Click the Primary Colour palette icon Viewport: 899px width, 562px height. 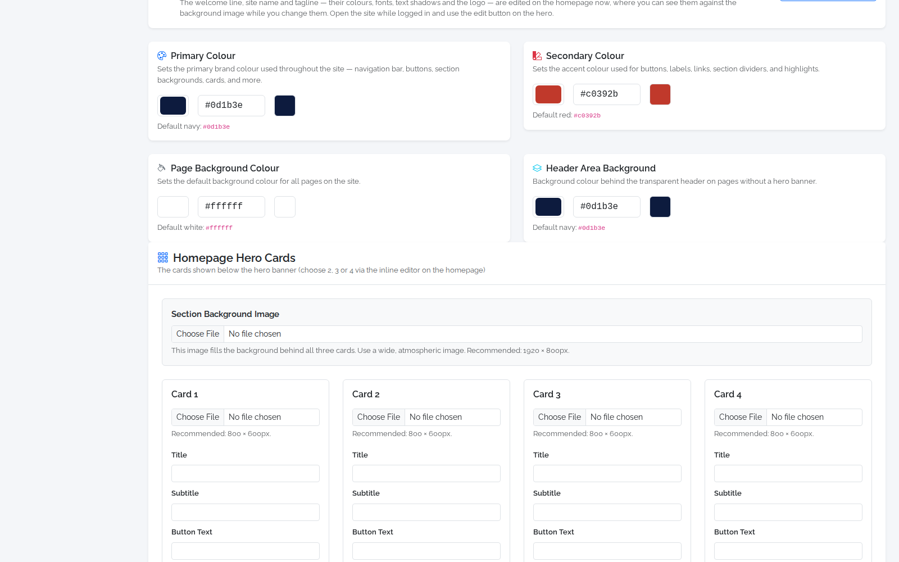pyautogui.click(x=162, y=56)
